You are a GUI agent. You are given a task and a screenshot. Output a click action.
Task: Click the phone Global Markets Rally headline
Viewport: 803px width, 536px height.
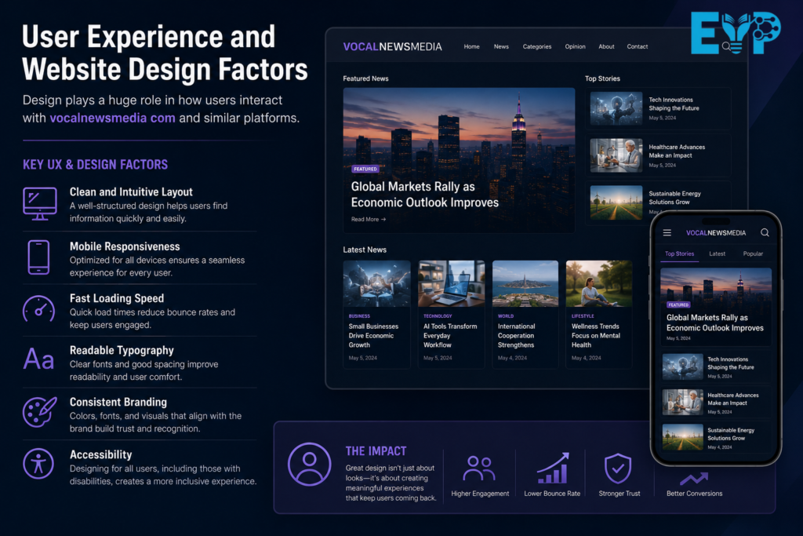[x=715, y=323]
